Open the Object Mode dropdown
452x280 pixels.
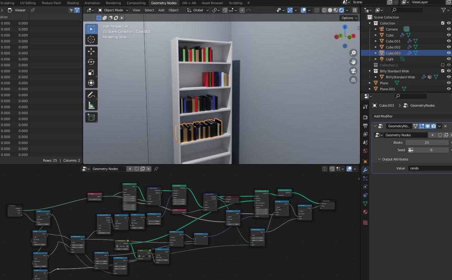pyautogui.click(x=113, y=10)
